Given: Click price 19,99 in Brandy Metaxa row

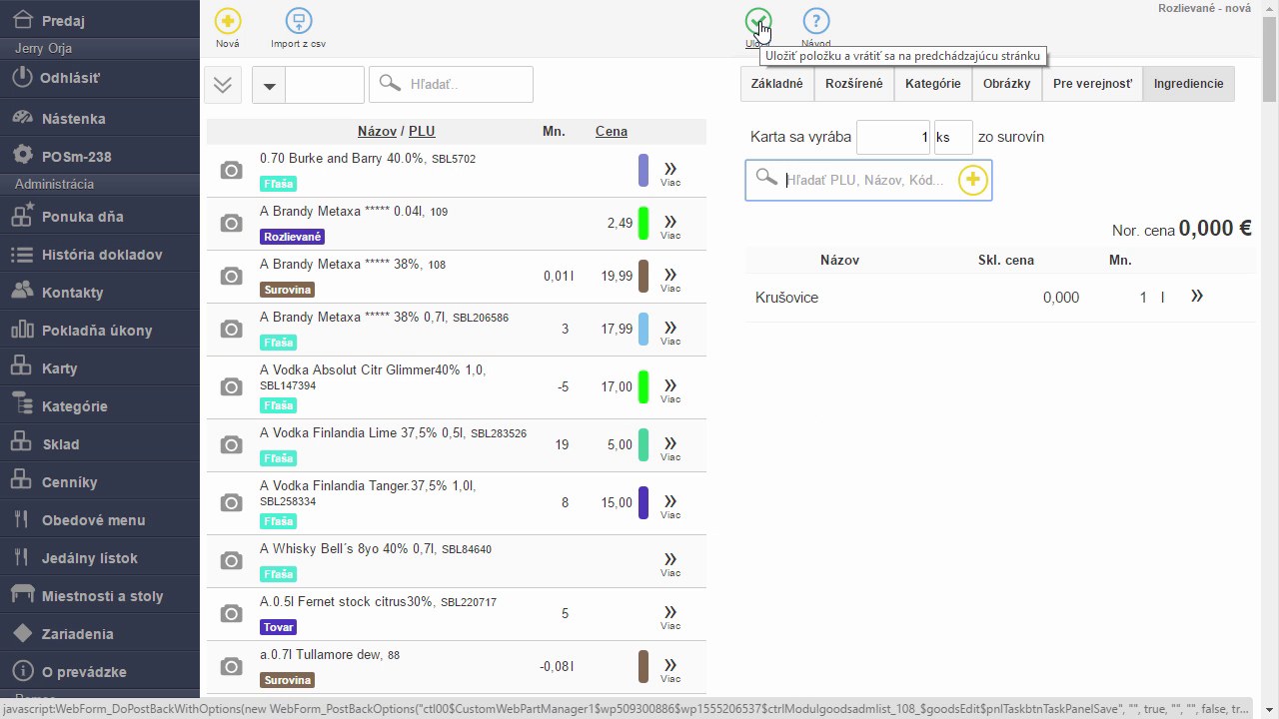Looking at the screenshot, I should coord(617,277).
